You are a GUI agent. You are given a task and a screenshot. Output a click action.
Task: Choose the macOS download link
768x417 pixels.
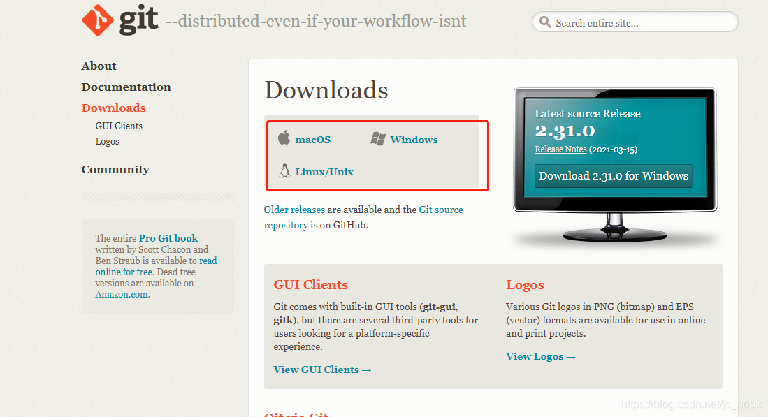tap(312, 140)
